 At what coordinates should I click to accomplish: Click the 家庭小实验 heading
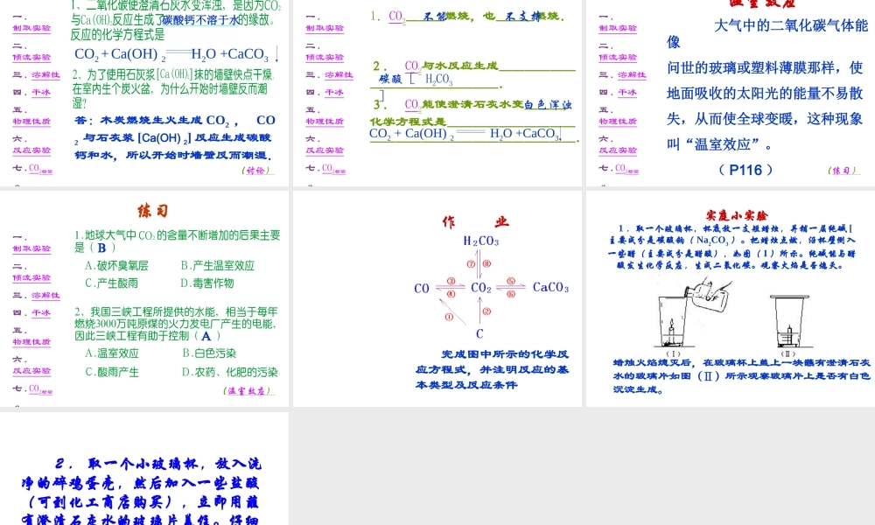pos(737,215)
